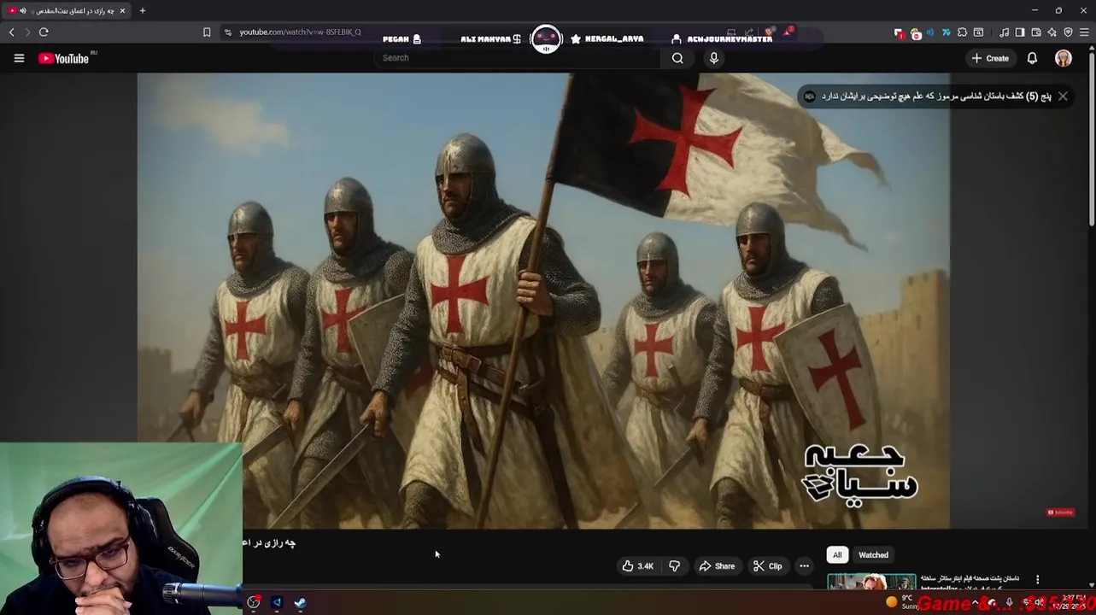
Task: Open the blue app on the taskbar
Action: coord(276,602)
